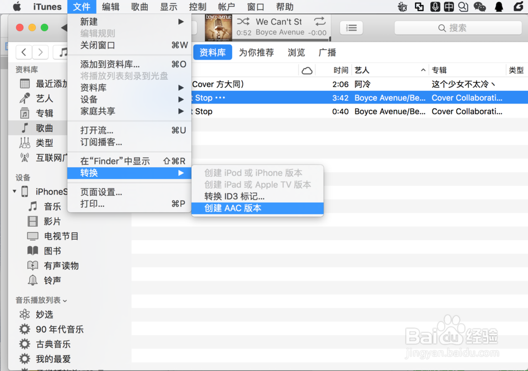This screenshot has width=528, height=371.
Task: Choose 添加到资料库 from File menu
Action: [129, 64]
